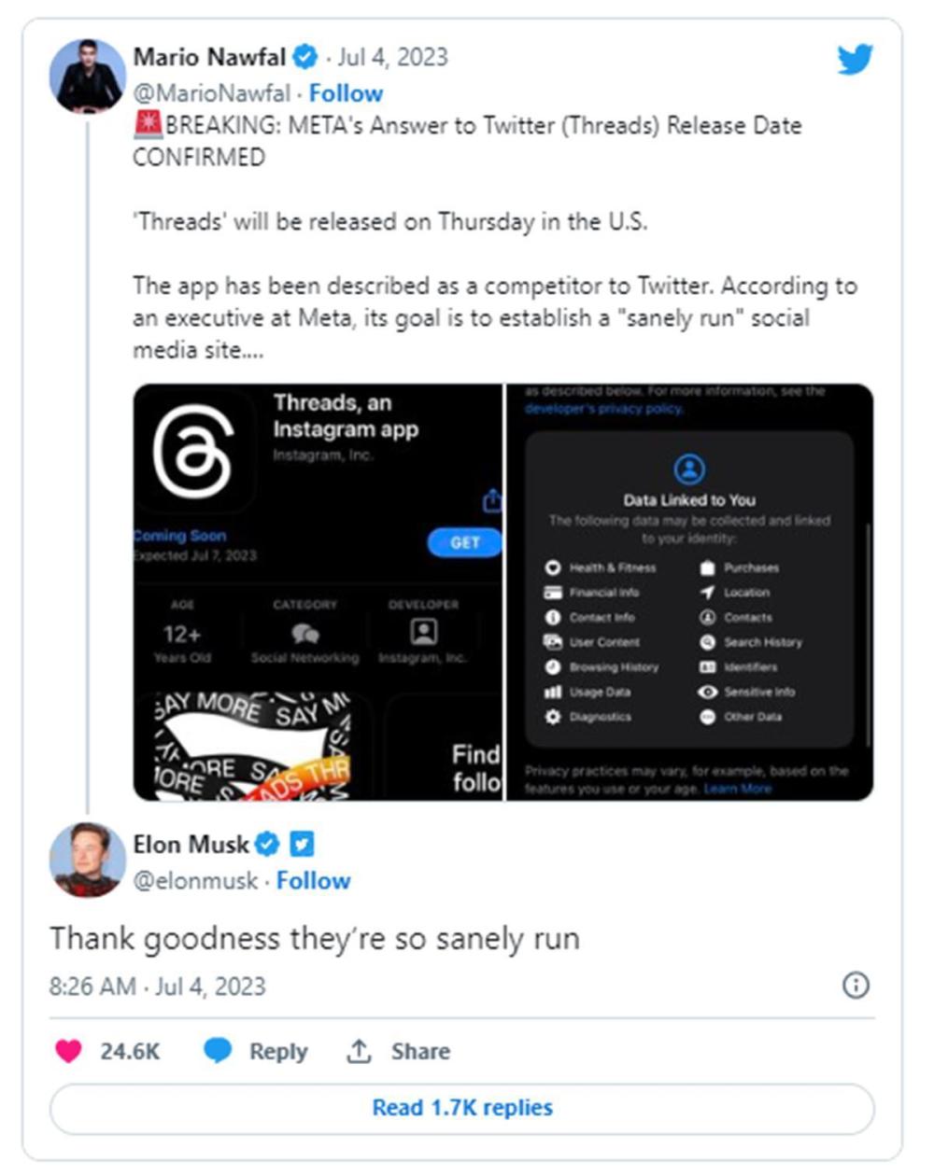
Task: Toggle Follow for @elonmusk
Action: 314,880
